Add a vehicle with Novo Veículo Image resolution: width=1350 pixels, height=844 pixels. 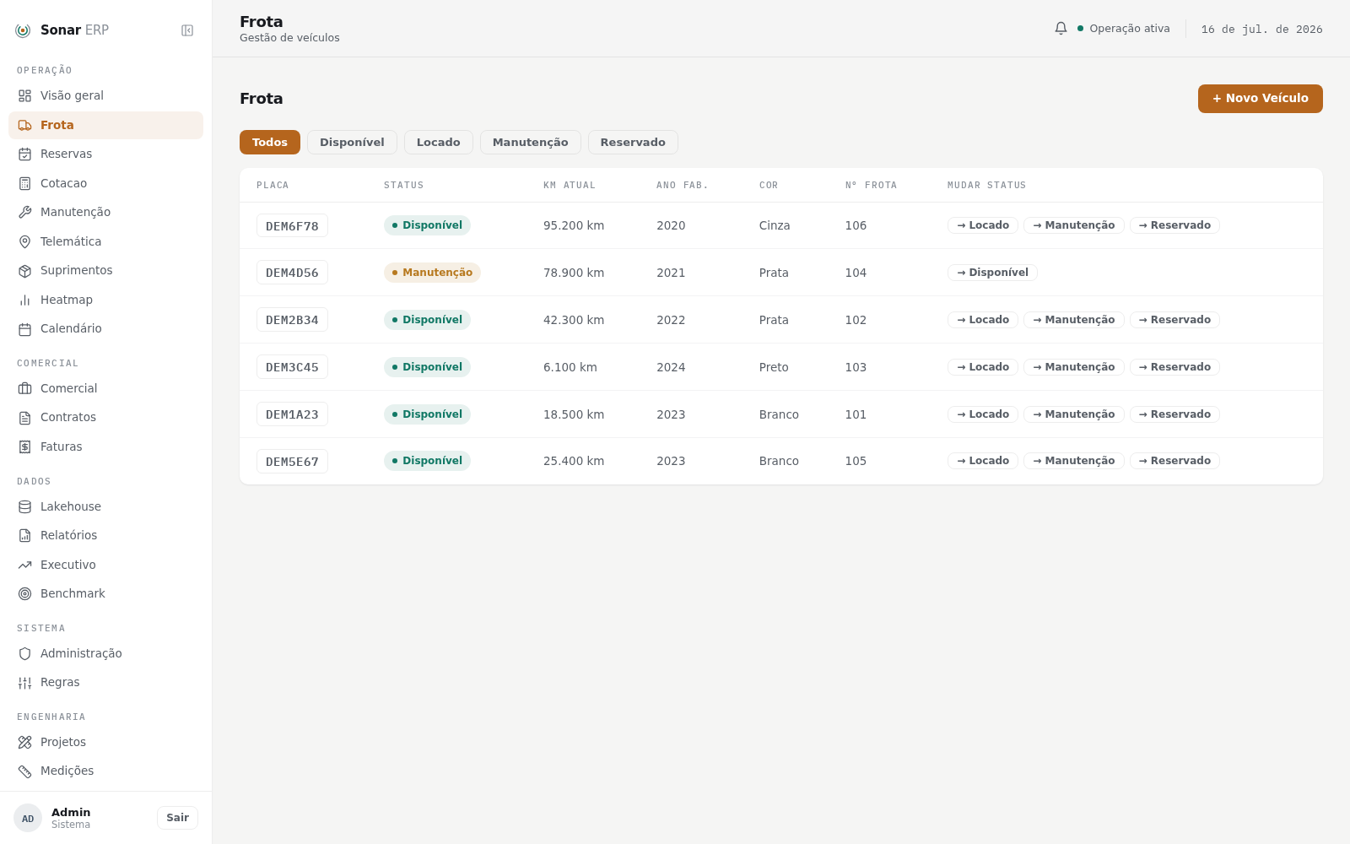(1261, 98)
